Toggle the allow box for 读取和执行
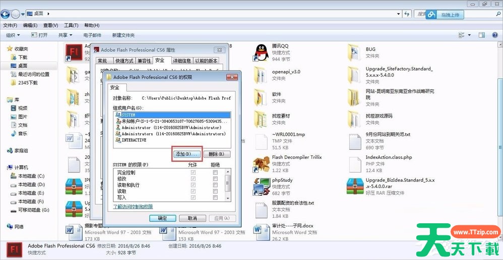 click(193, 185)
